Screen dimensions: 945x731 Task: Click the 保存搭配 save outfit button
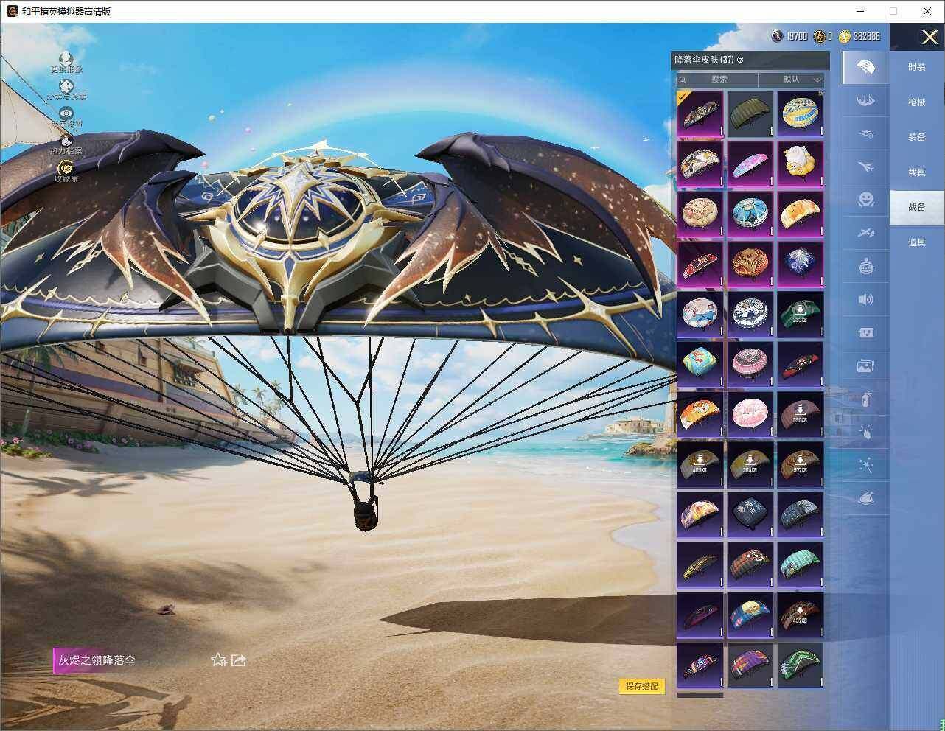click(x=642, y=686)
